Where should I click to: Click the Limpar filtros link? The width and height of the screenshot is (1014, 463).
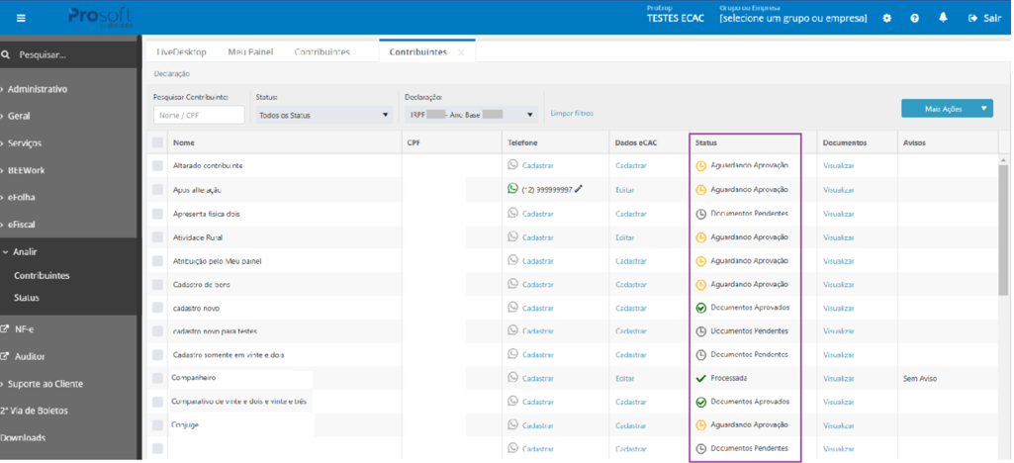point(572,113)
